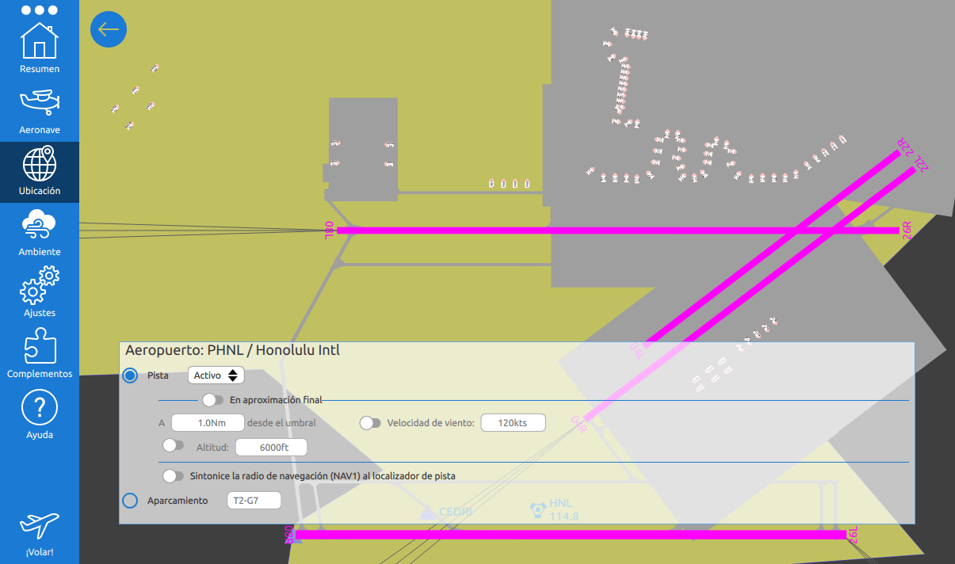Click the 22L runway label on map
Image resolution: width=955 pixels, height=564 pixels.
tap(921, 164)
